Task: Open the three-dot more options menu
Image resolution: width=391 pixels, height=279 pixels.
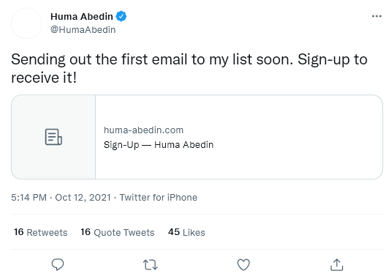Action: point(376,16)
